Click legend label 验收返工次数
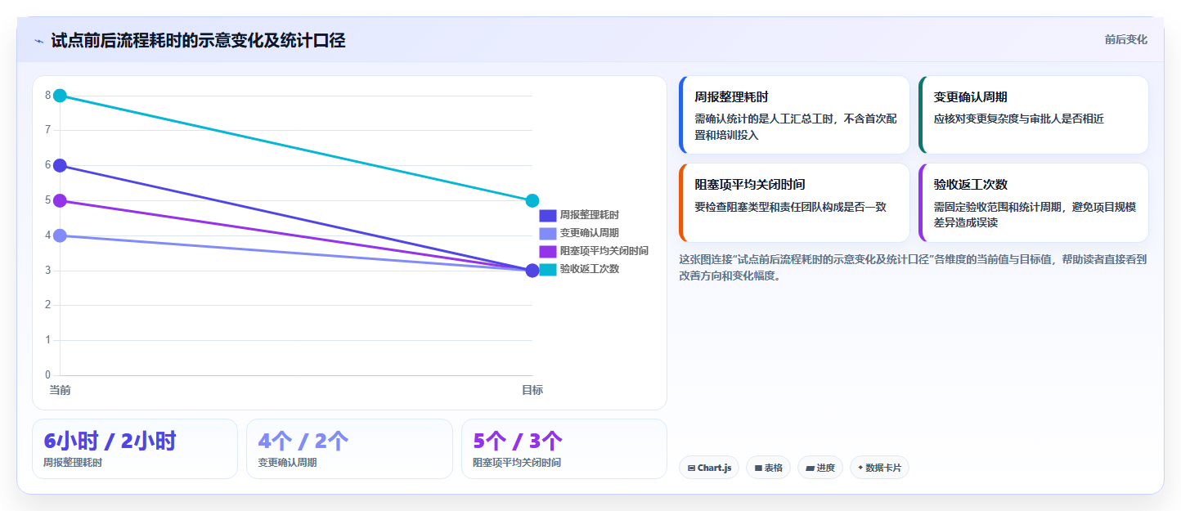Viewport: 1181px width, 511px height. point(590,269)
